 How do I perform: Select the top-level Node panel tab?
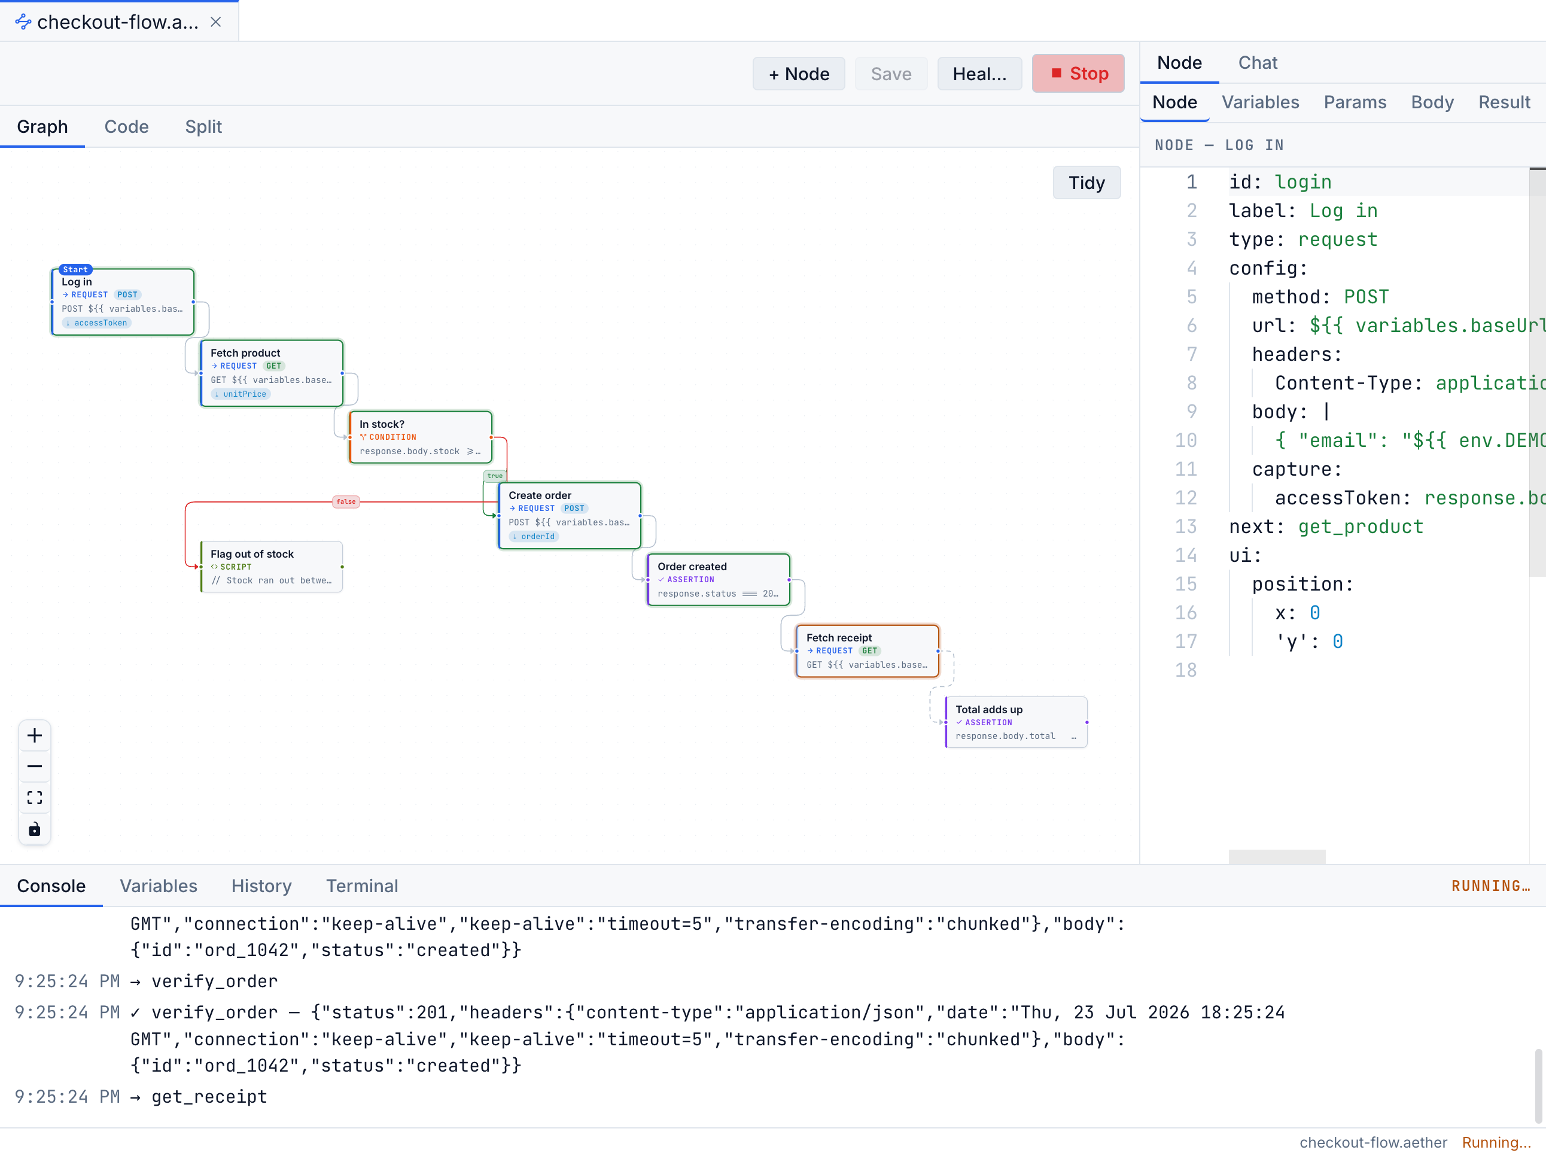[x=1179, y=63]
